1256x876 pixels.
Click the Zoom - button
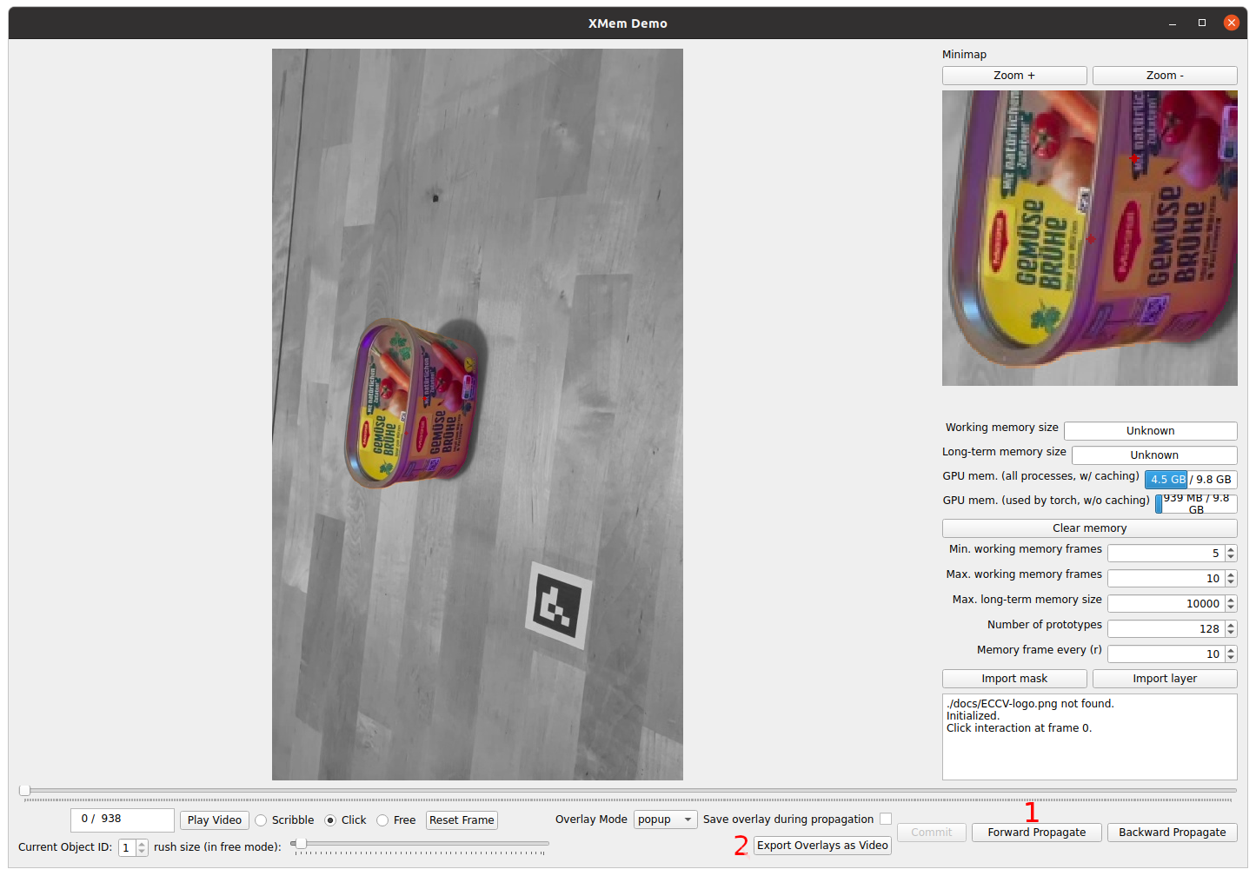pyautogui.click(x=1164, y=76)
